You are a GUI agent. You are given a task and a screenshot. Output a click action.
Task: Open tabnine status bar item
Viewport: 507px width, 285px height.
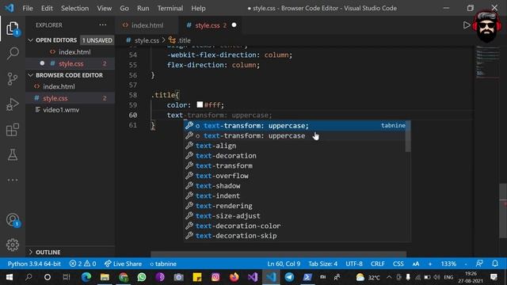[163, 264]
